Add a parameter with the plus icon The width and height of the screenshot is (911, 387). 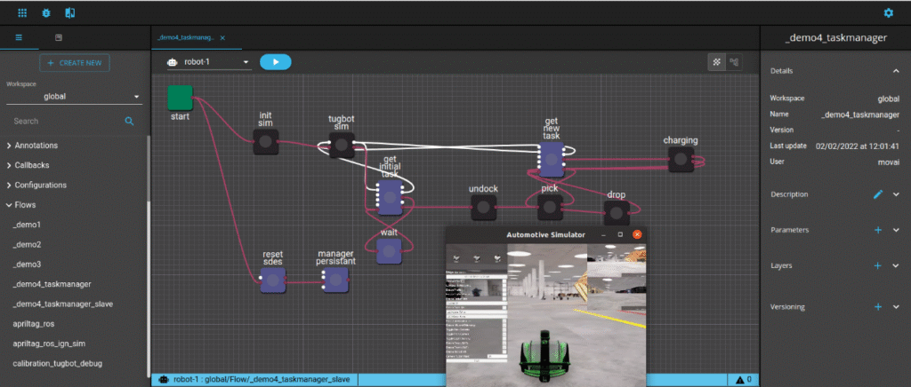click(878, 230)
